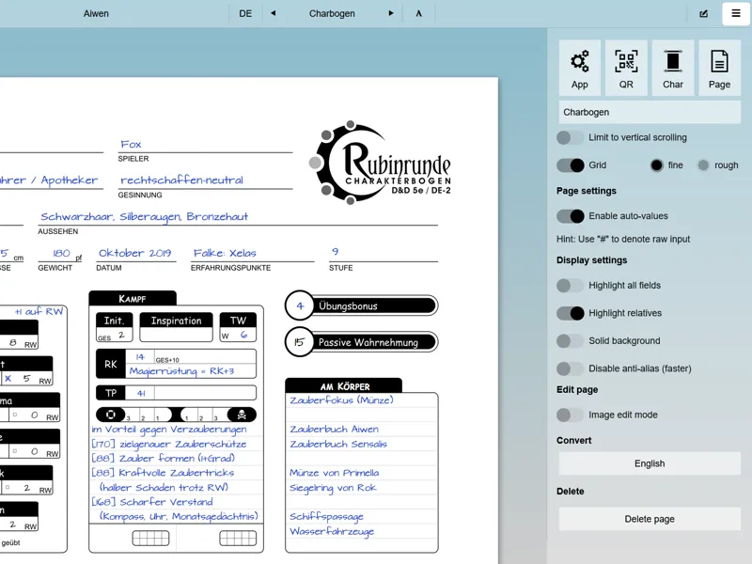Switch on Image edit mode
This screenshot has height=564, width=752.
(571, 415)
